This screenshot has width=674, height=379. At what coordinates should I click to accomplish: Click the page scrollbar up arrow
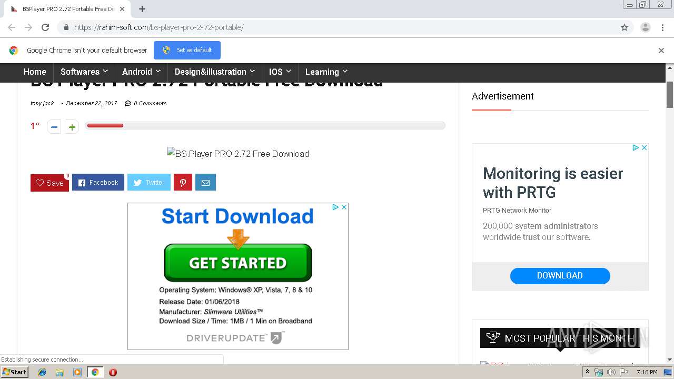click(670, 67)
